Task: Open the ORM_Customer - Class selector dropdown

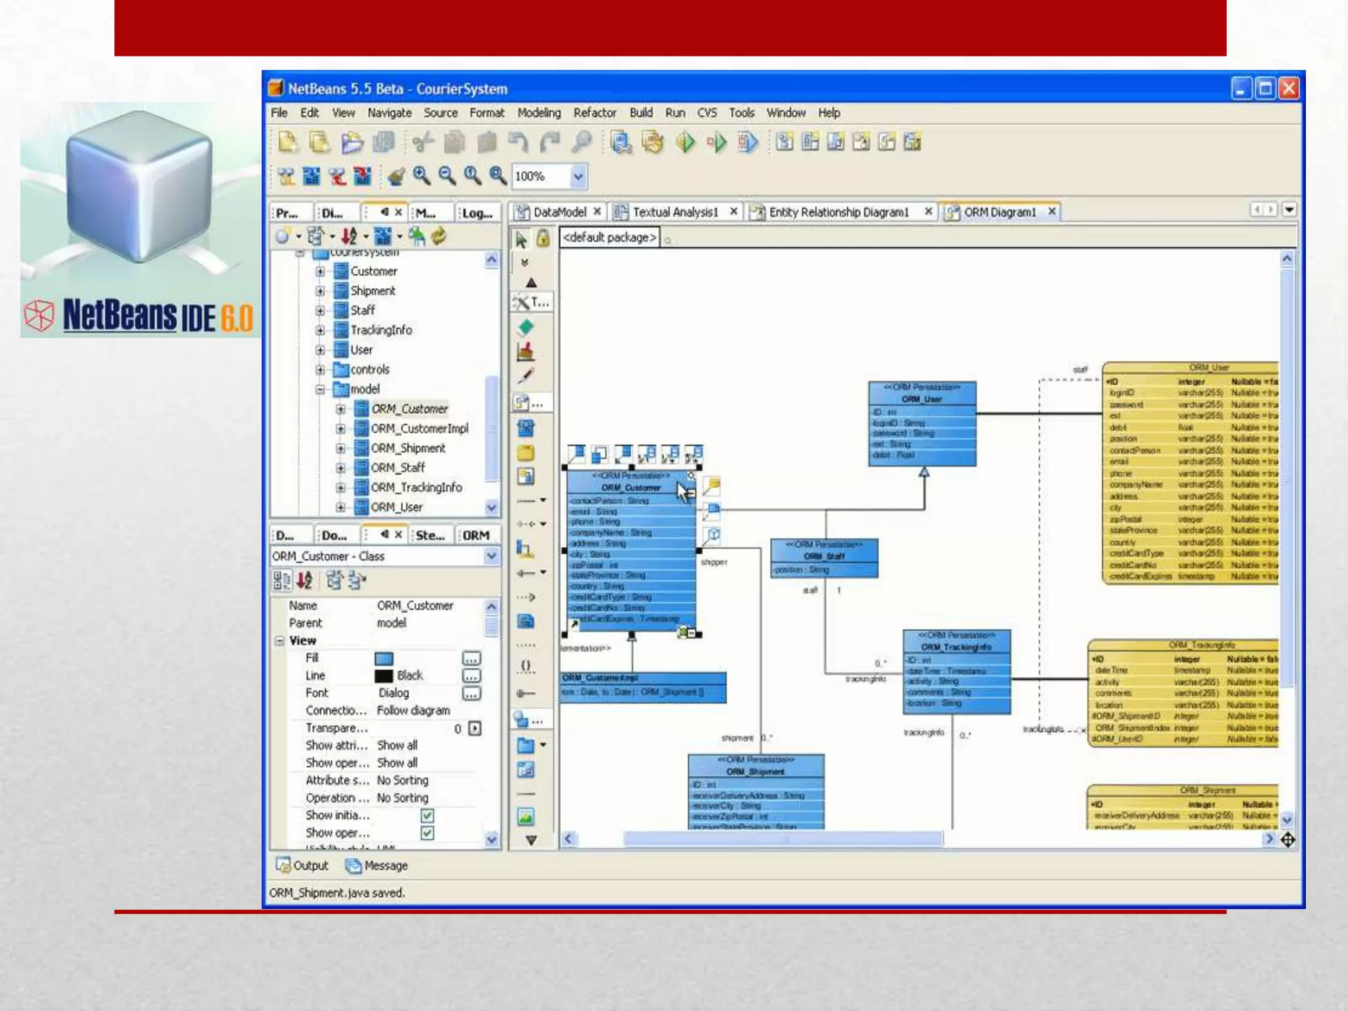Action: click(x=491, y=556)
